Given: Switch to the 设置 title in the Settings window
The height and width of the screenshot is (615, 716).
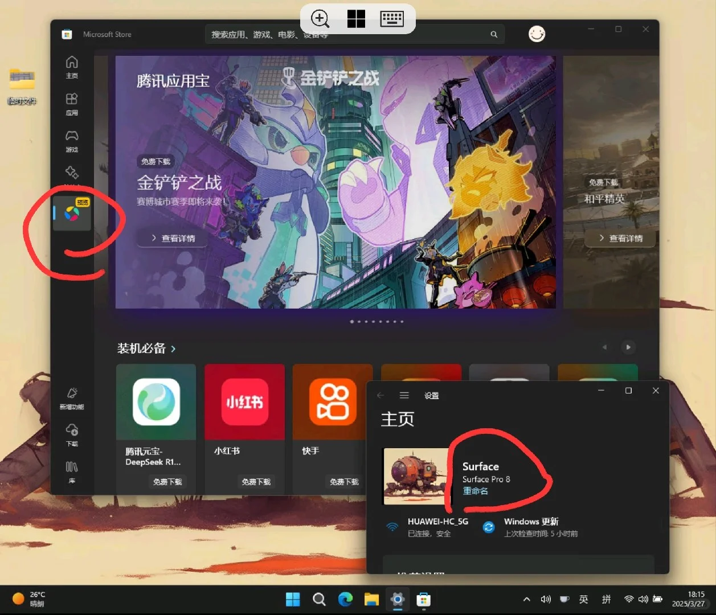Looking at the screenshot, I should coord(432,395).
